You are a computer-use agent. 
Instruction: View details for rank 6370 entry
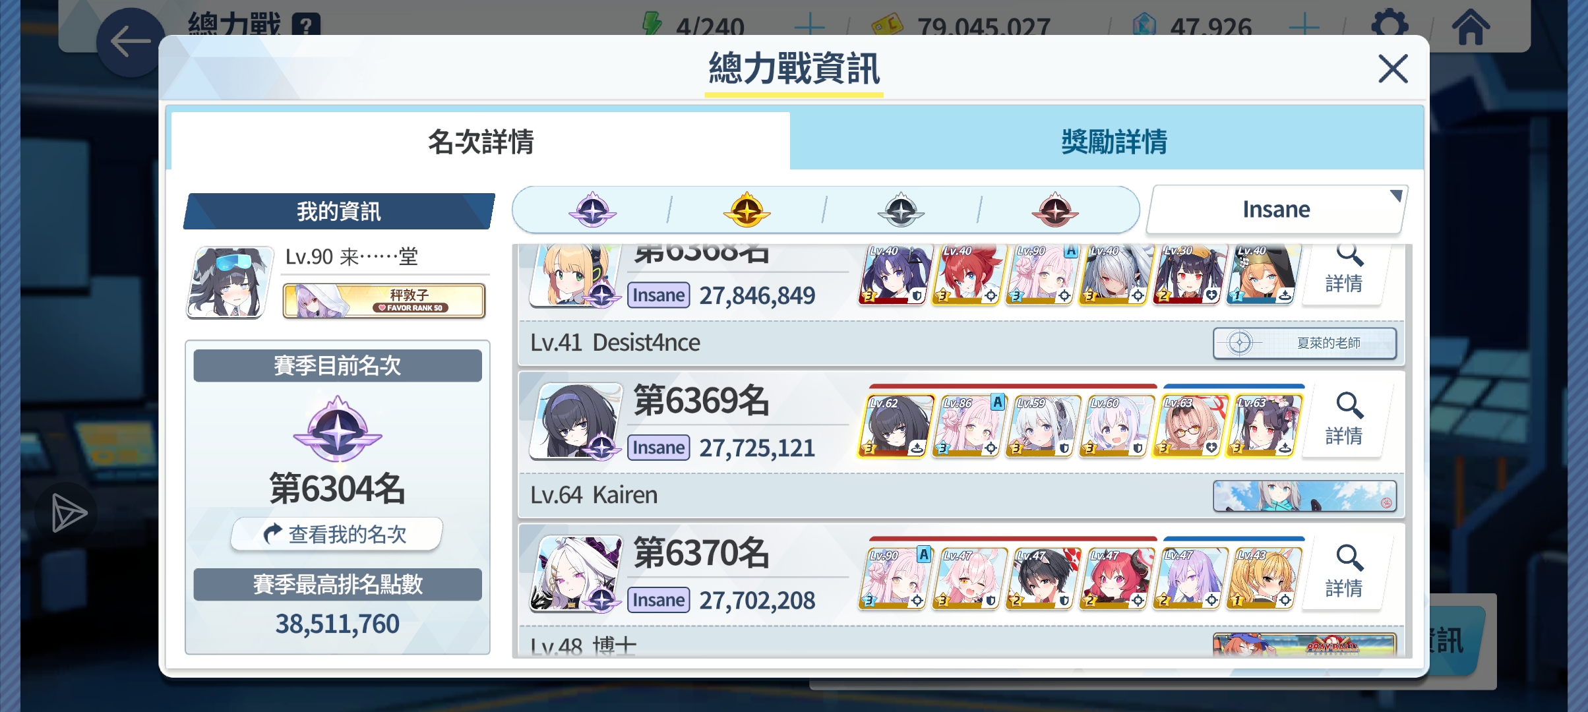pos(1344,572)
